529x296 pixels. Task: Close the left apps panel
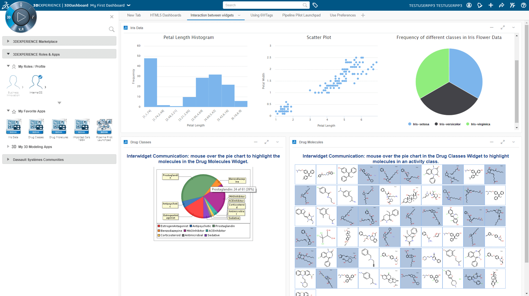click(x=112, y=17)
